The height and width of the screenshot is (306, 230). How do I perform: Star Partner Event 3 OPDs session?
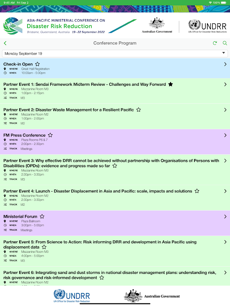point(115,166)
